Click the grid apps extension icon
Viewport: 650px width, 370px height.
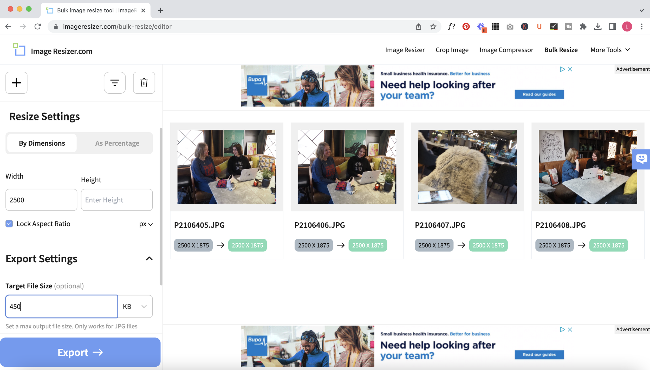tap(495, 27)
